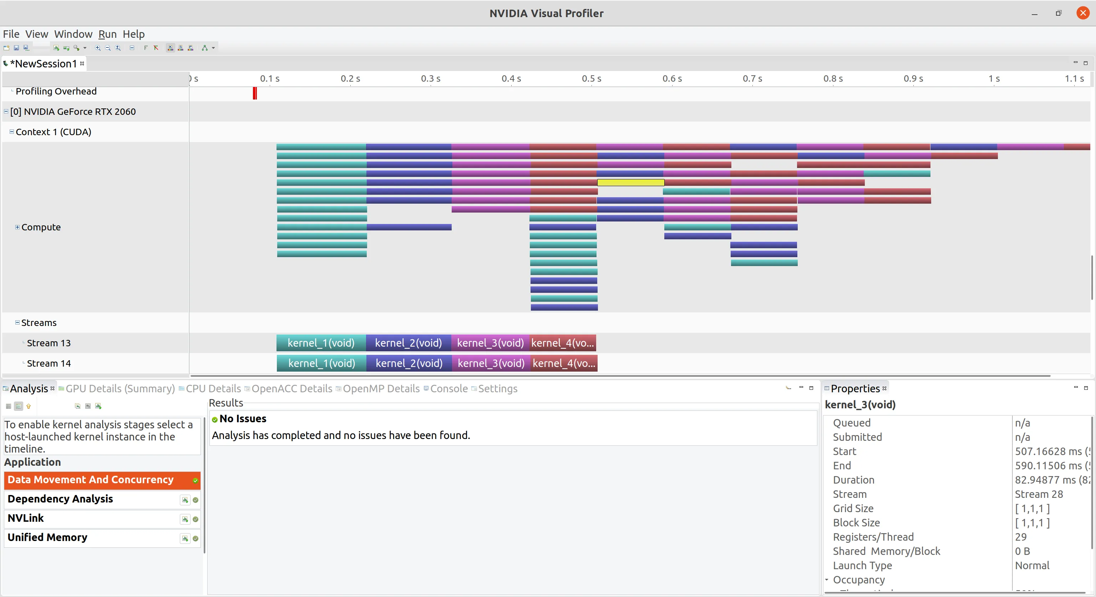Click the Save As toolbar icon
Screen dimensions: 1096x597
pos(26,48)
